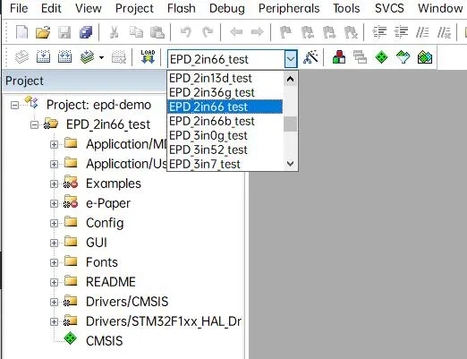The height and width of the screenshot is (359, 467).
Task: Open the File menu
Action: point(19,8)
